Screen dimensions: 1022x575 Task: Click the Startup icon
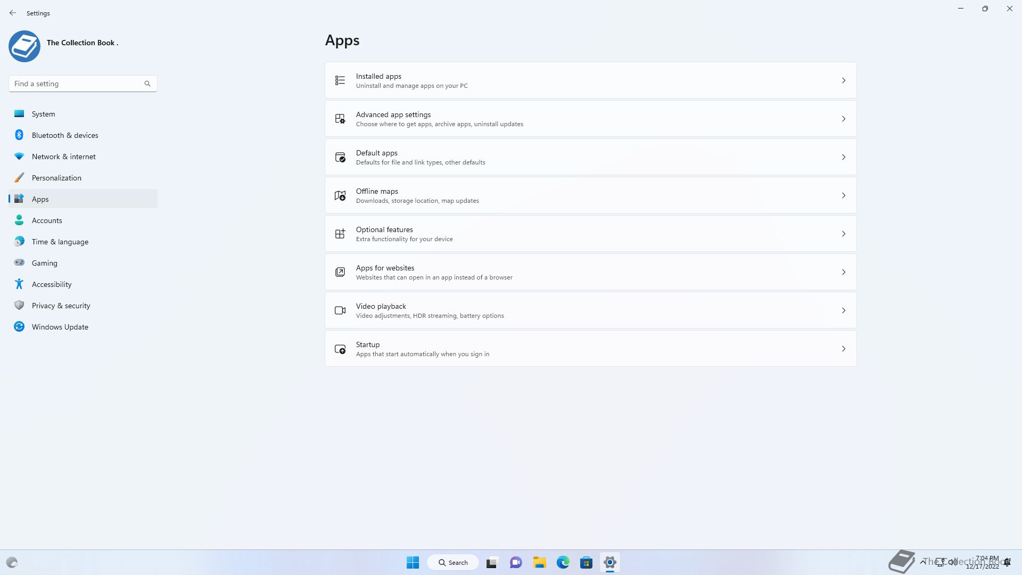pyautogui.click(x=340, y=349)
